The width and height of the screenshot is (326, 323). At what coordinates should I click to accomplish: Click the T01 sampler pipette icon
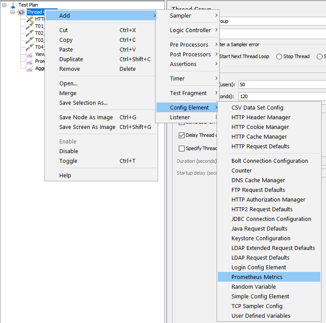pos(30,26)
